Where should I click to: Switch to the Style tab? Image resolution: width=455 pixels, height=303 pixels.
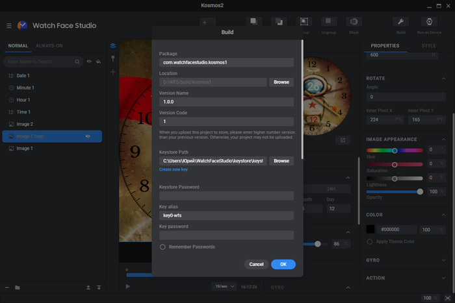pyautogui.click(x=428, y=46)
